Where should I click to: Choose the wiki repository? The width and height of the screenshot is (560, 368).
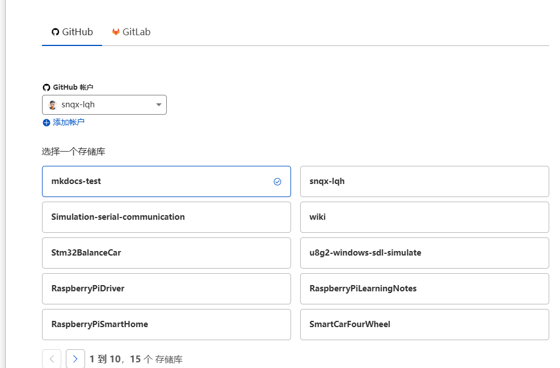pyautogui.click(x=424, y=217)
